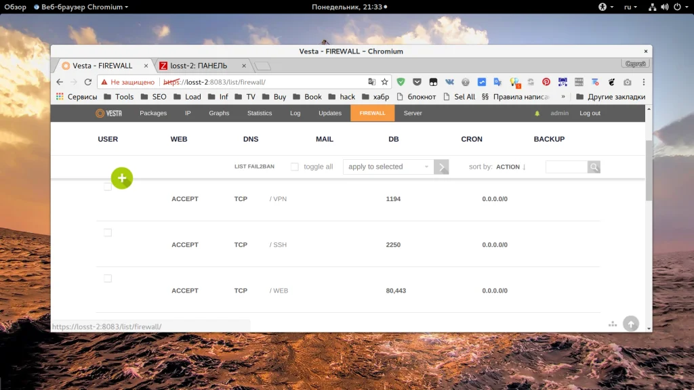Image resolution: width=694 pixels, height=390 pixels.
Task: Open the Pinterest extension icon
Action: click(546, 82)
